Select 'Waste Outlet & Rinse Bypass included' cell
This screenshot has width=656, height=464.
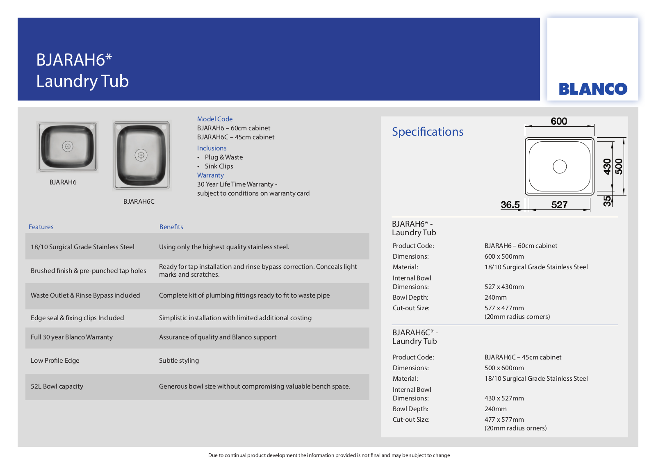(x=85, y=295)
